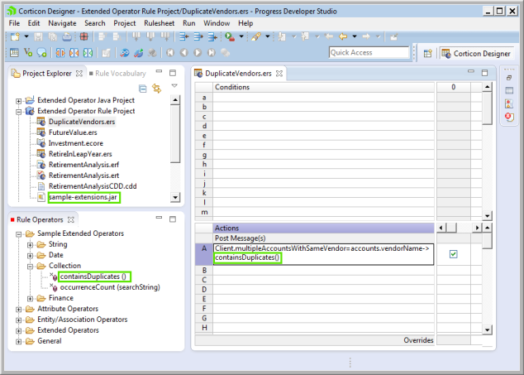The width and height of the screenshot is (524, 375).
Task: Click the speech bubble with plus icon
Action: 41,53
